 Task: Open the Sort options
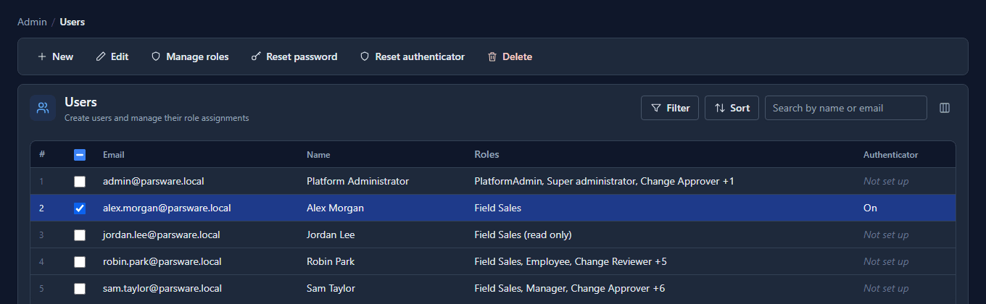click(x=732, y=108)
